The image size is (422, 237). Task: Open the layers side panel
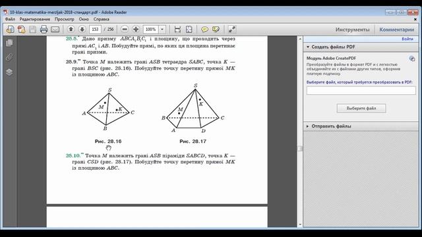[x=9, y=72]
